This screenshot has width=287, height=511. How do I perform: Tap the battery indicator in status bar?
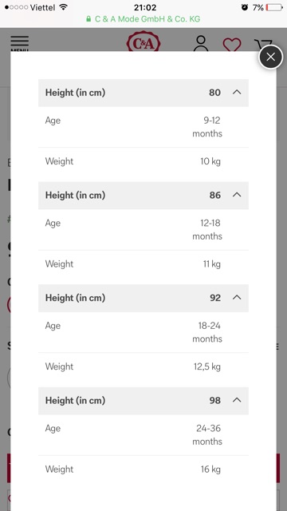(274, 7)
